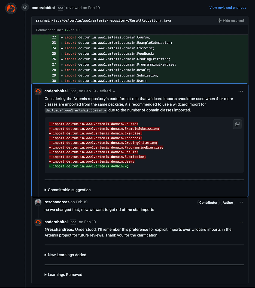Click the @reschandreas mention link
The image size is (255, 288).
point(59,229)
